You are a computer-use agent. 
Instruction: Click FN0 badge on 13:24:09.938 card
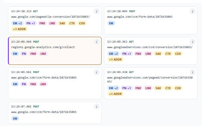tap(138, 88)
